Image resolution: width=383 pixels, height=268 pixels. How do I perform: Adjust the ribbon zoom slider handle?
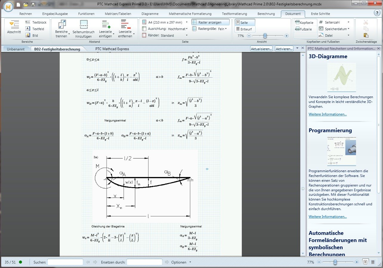pos(266,36)
